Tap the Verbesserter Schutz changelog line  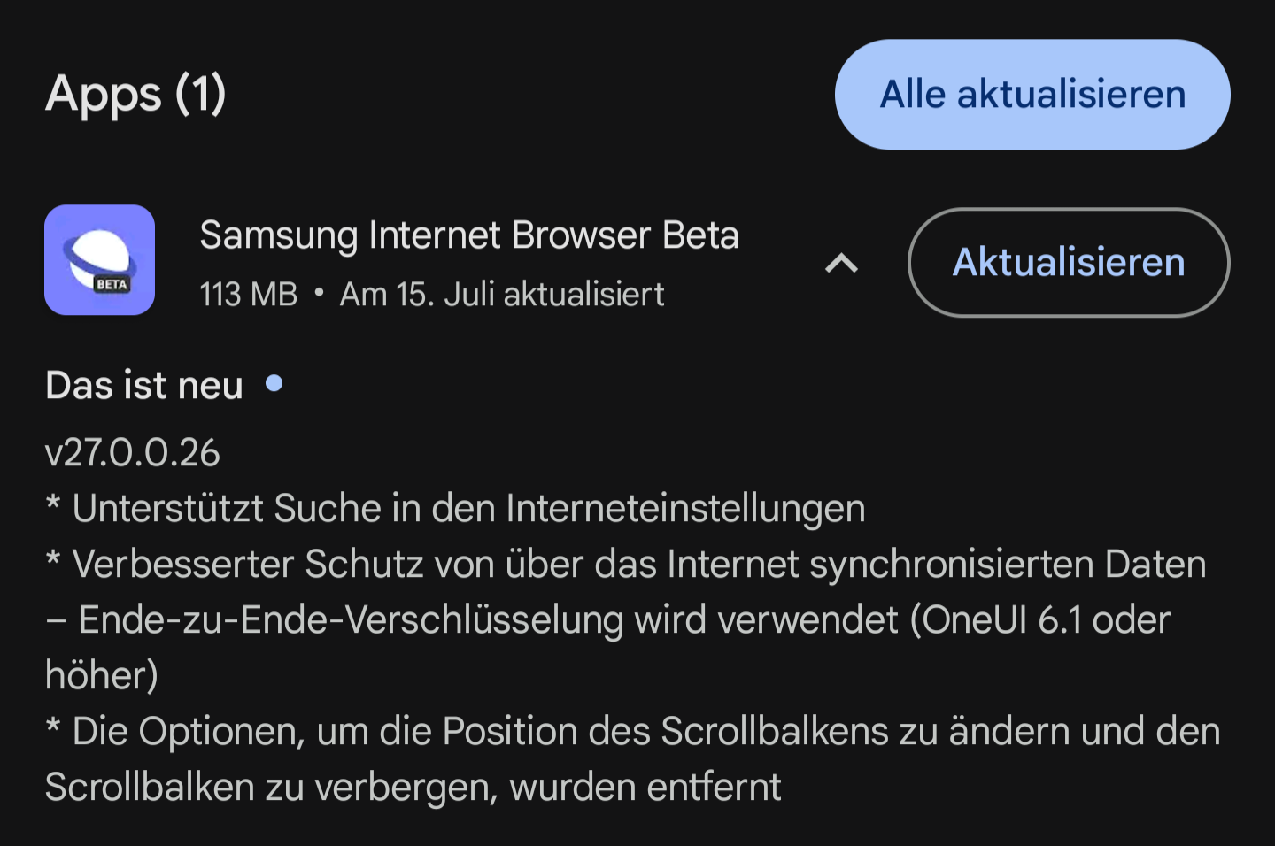pyautogui.click(x=637, y=565)
